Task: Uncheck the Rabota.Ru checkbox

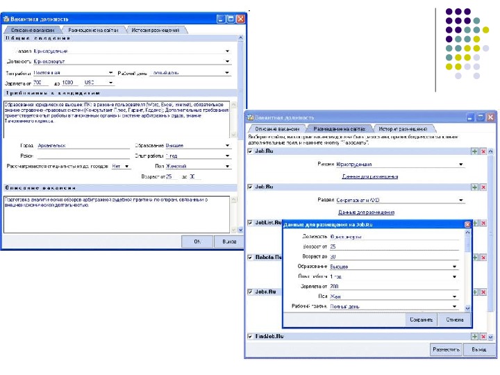Action: [x=250, y=257]
